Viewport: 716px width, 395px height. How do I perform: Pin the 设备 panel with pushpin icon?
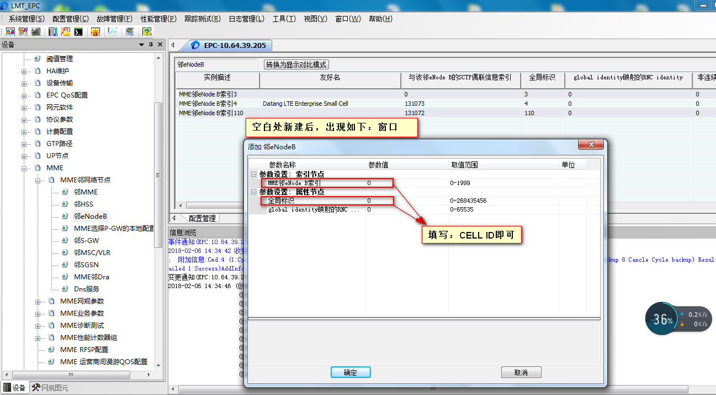pos(151,45)
